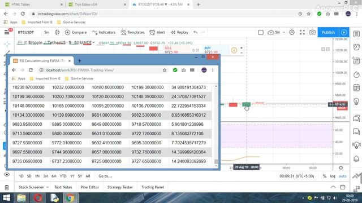Open the layout selection square icon
This screenshot has width=362, height=203.
click(261, 33)
